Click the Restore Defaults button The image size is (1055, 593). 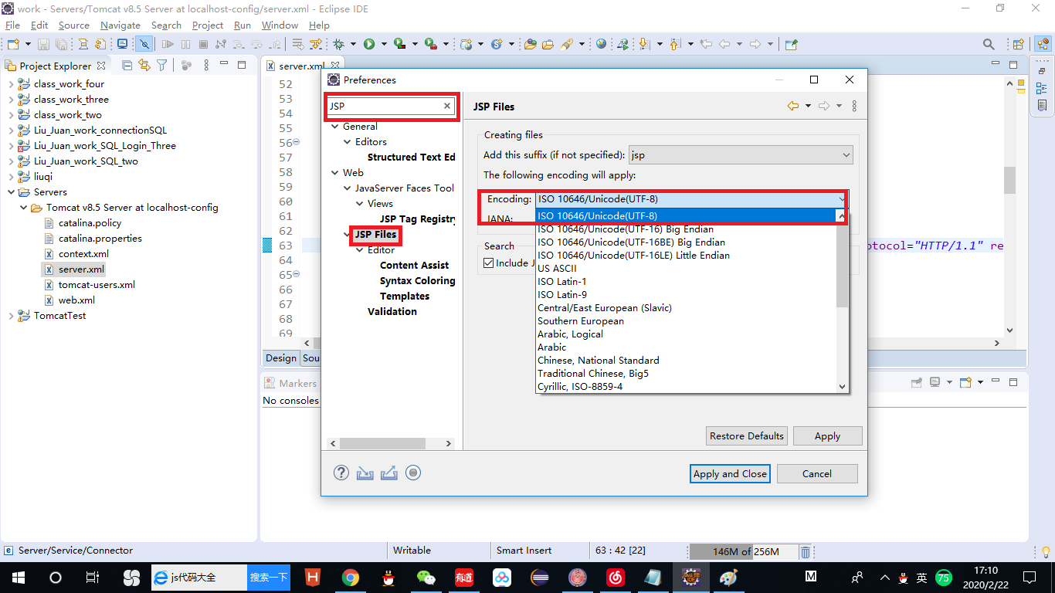(747, 436)
